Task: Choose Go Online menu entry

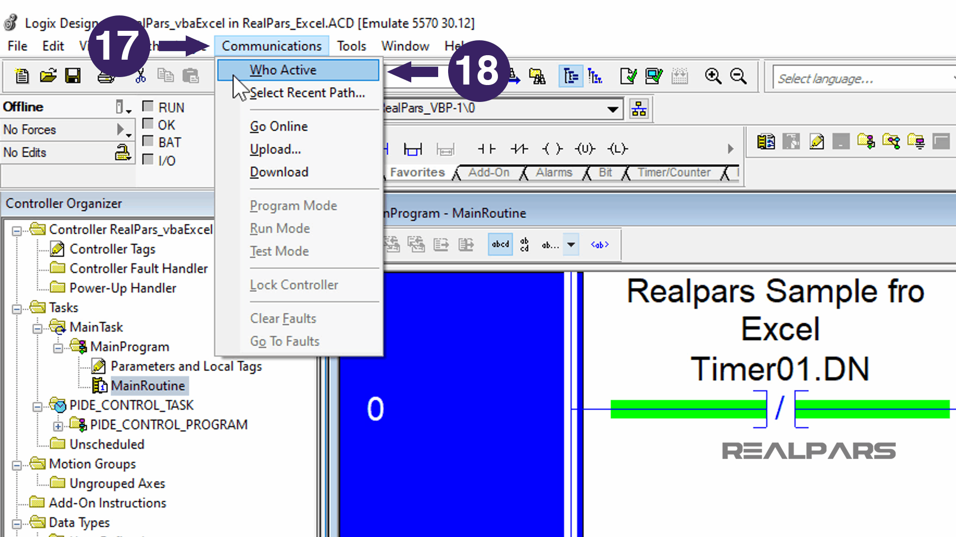Action: click(x=298, y=126)
